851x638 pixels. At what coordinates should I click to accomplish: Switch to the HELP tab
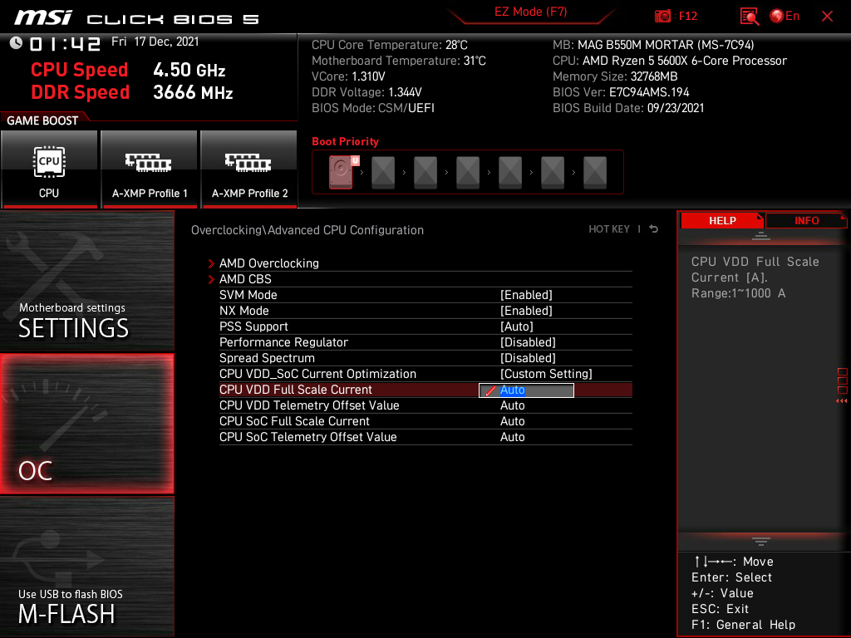[x=722, y=221]
